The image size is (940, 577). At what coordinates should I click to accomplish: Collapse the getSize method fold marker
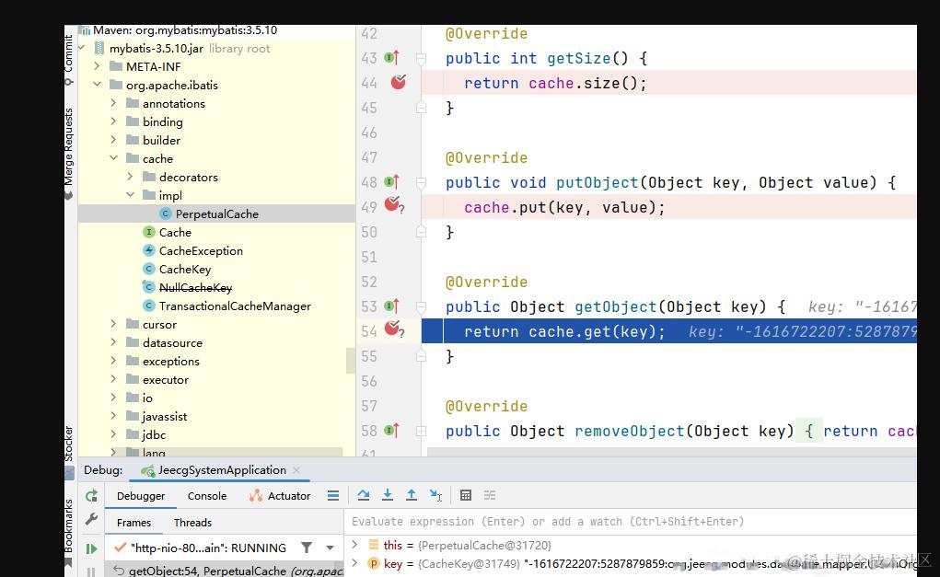click(422, 59)
